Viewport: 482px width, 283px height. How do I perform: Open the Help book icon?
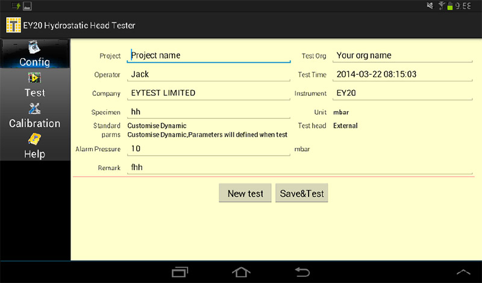click(x=34, y=139)
